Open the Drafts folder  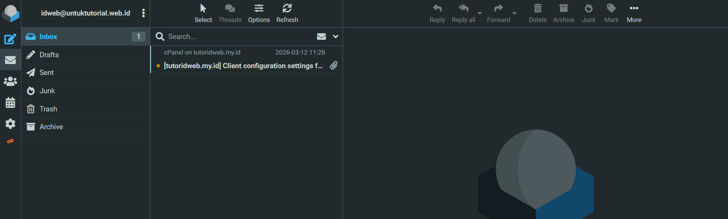coord(86,55)
